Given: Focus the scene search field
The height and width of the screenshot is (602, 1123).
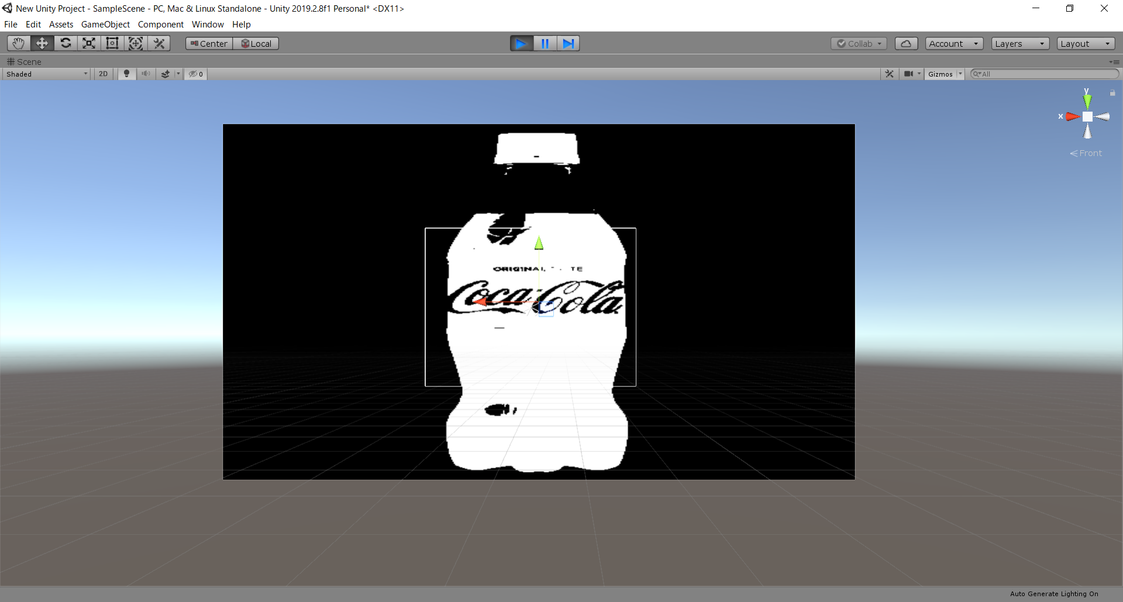Looking at the screenshot, I should click(x=1044, y=74).
